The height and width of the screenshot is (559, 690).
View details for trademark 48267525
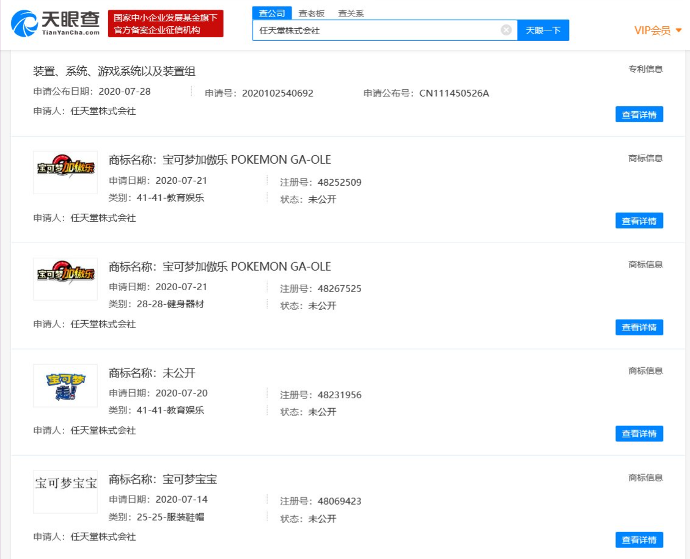639,327
